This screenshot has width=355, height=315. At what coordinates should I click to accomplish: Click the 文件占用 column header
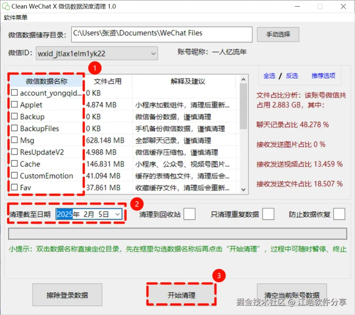[x=108, y=81]
